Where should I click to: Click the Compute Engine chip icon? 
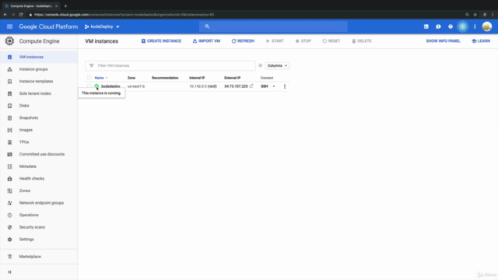[x=9, y=41]
